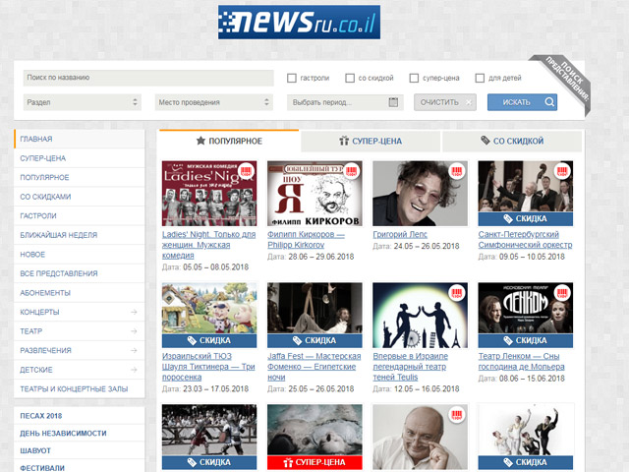This screenshot has height=472, width=629.
Task: Click ticket badge on Григорий Лепс photo
Action: [457, 171]
